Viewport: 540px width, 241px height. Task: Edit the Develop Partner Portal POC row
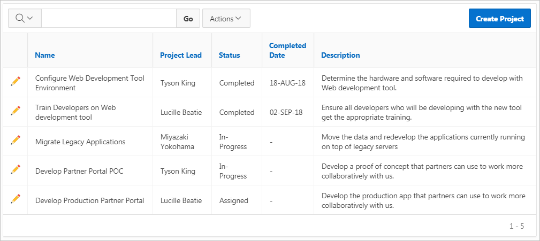coord(16,169)
